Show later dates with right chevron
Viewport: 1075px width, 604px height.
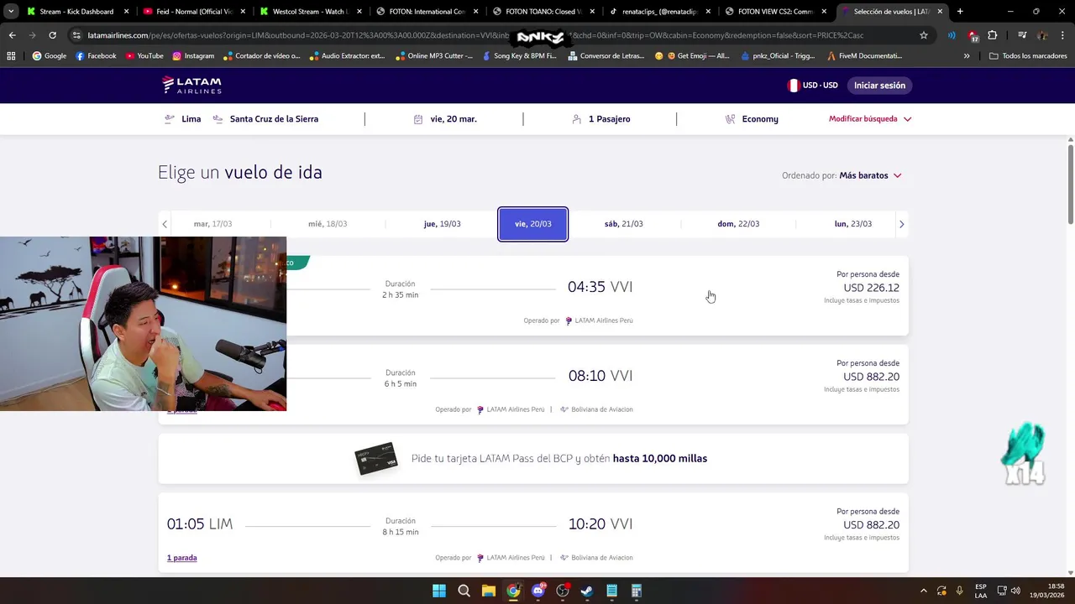(902, 224)
